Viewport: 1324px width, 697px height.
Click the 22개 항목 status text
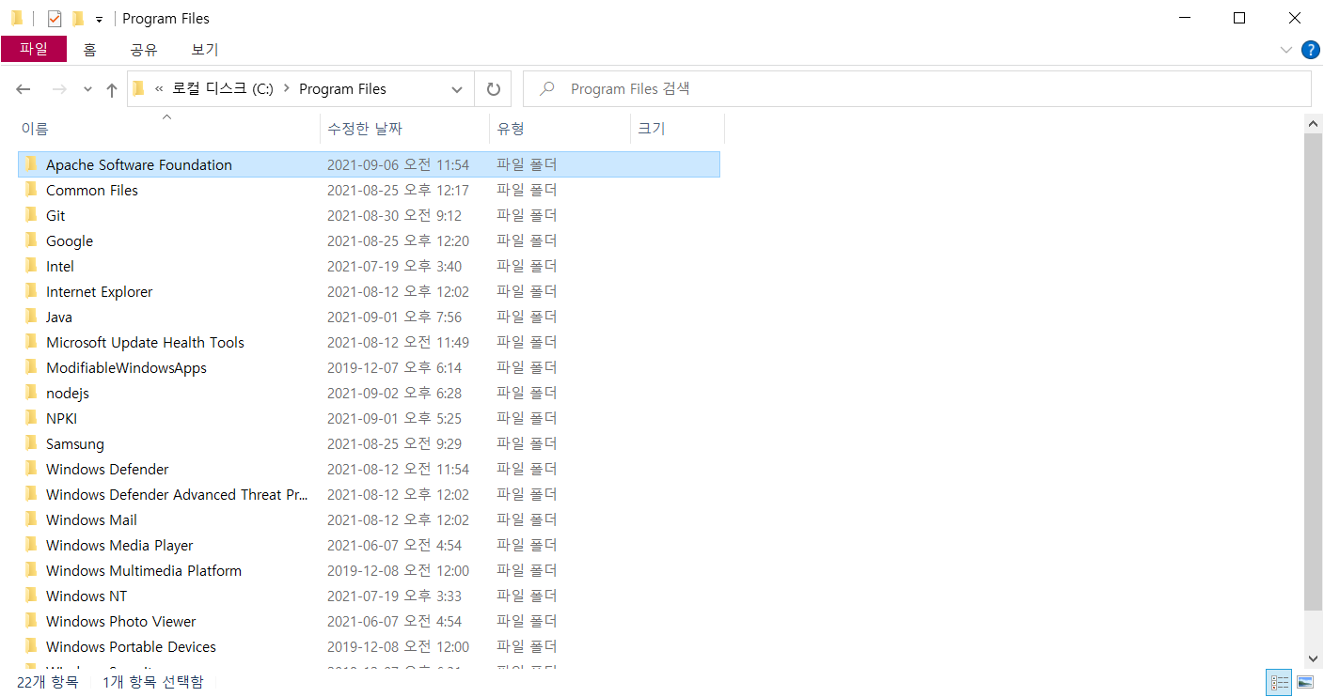coord(48,682)
